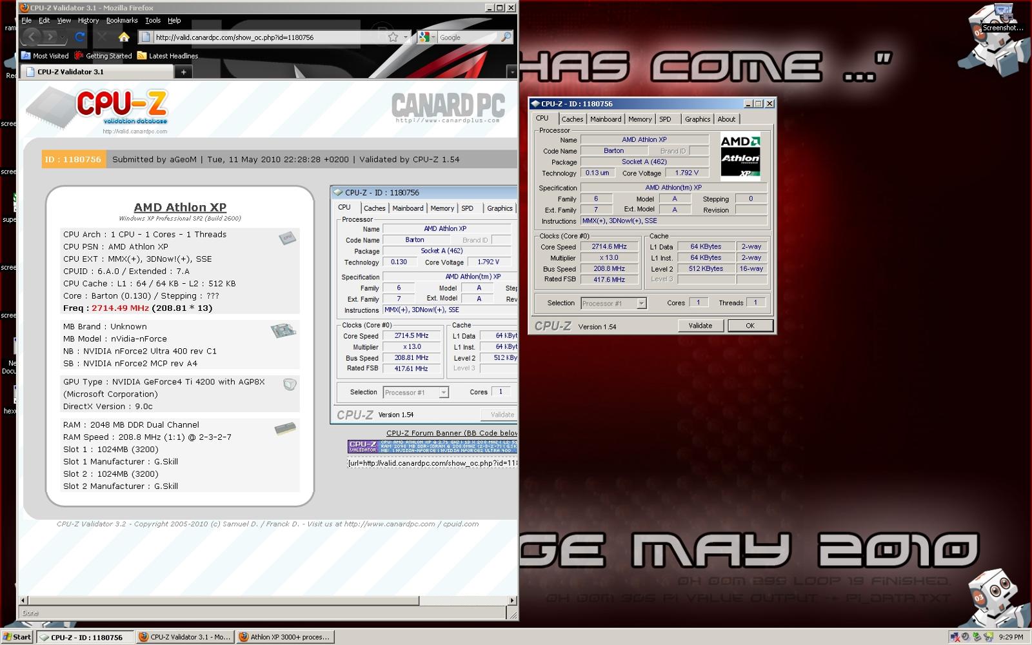Click the CPU-Z validation database logo

click(x=98, y=108)
